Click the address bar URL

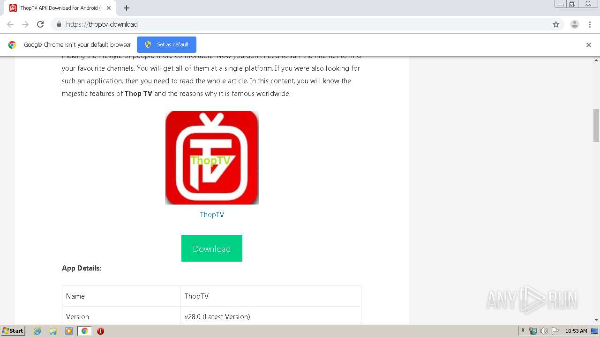point(102,24)
